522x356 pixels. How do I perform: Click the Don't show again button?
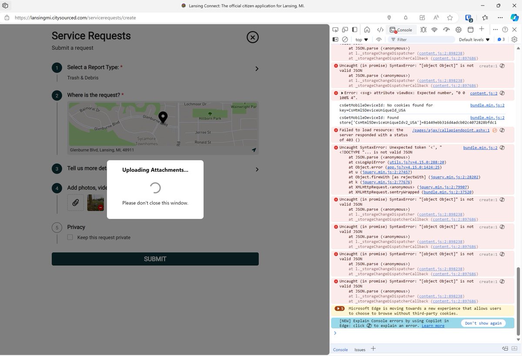[483, 323]
